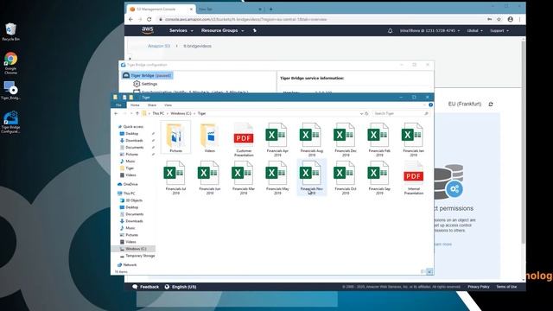Launch Google Chrome from the desktop

(11, 63)
